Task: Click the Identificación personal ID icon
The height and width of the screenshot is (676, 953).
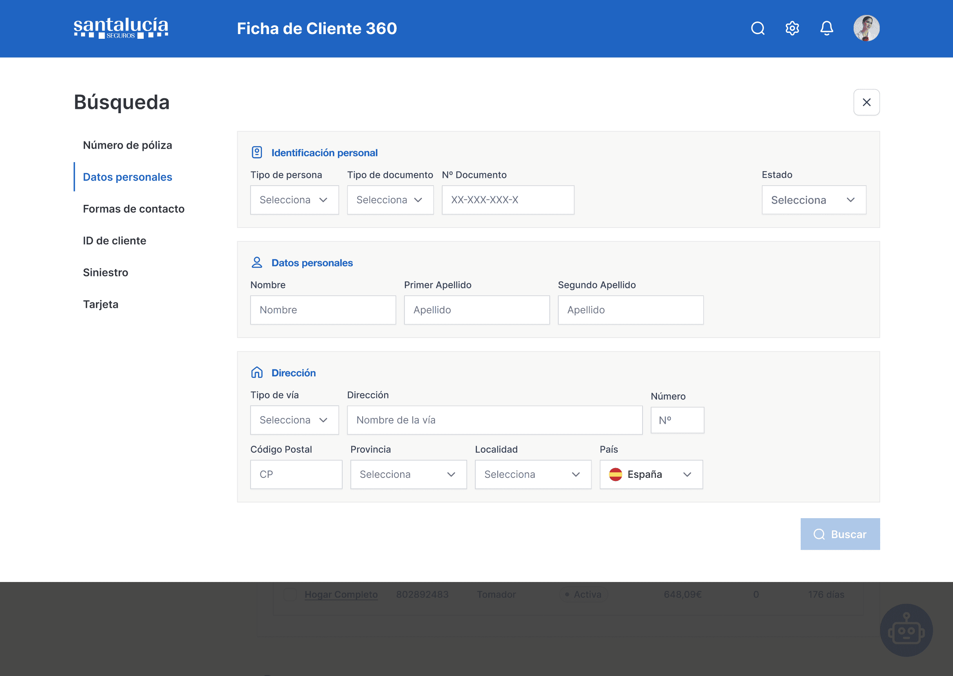Action: 257,152
